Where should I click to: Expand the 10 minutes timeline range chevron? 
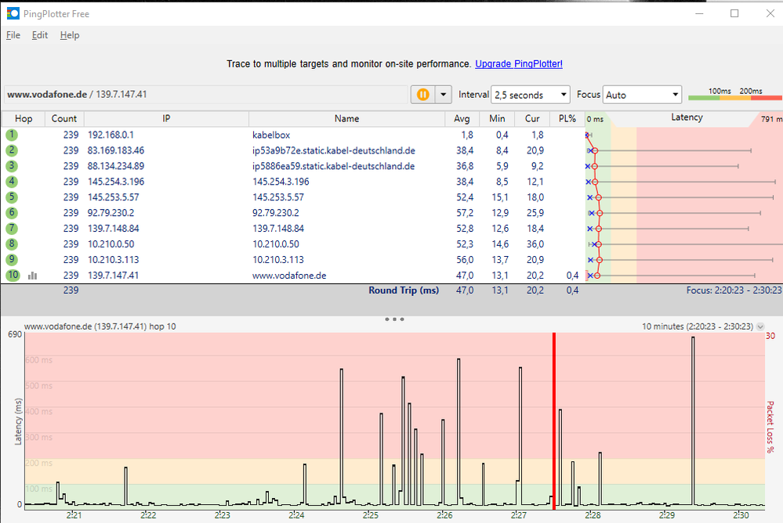[x=760, y=326]
